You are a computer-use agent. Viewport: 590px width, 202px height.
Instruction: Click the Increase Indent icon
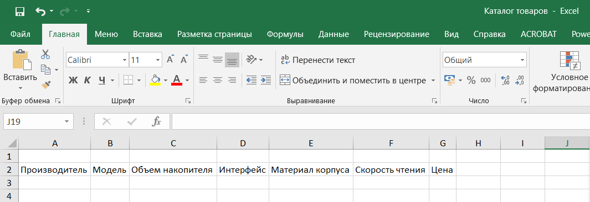pos(266,80)
